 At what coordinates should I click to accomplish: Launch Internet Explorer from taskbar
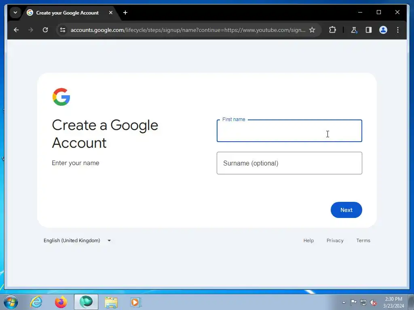click(36, 302)
